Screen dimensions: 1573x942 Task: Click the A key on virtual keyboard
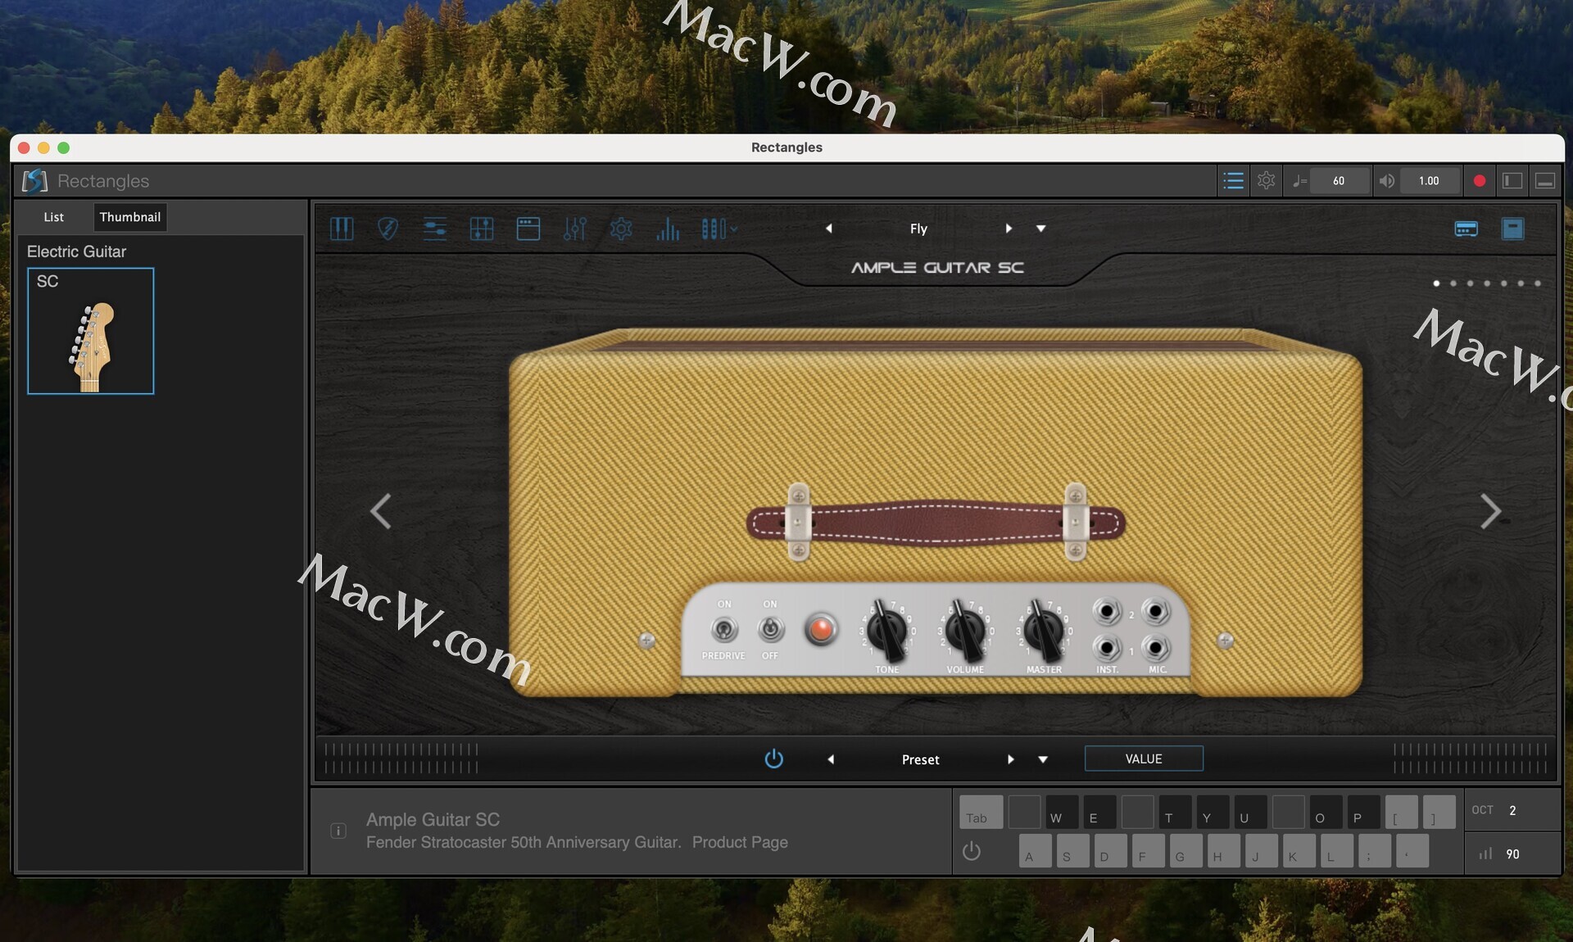[x=1036, y=851]
